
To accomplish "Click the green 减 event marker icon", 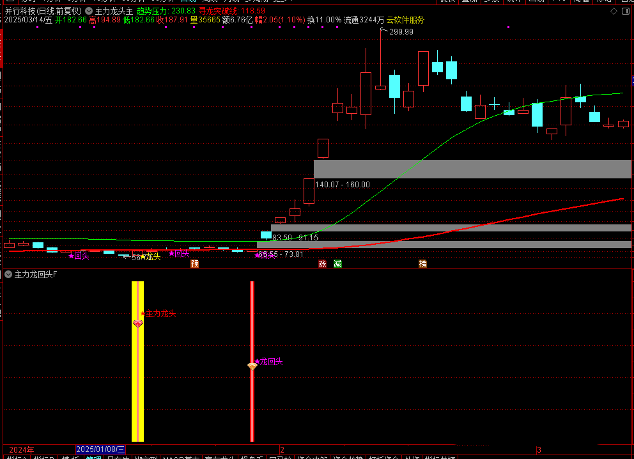I will (x=337, y=263).
